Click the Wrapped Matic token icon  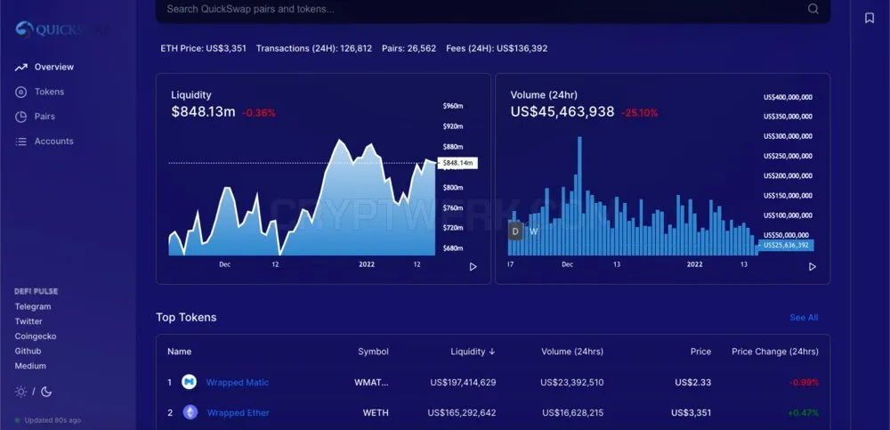[x=189, y=382]
